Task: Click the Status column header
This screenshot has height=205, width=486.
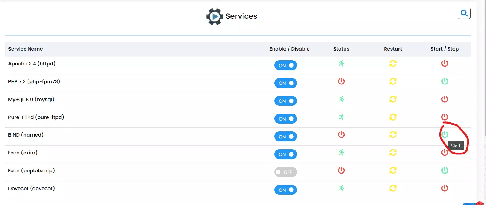Action: (341, 49)
